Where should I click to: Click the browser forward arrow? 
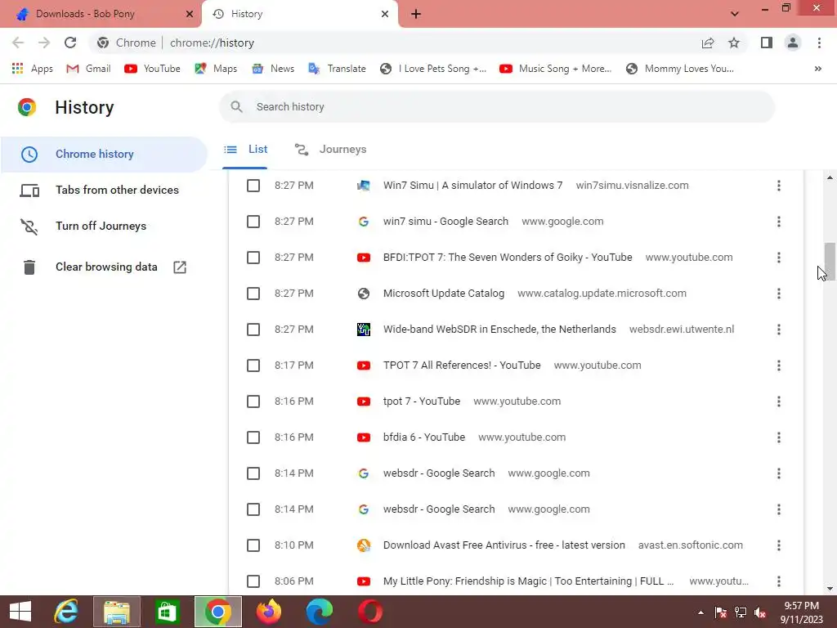(44, 43)
